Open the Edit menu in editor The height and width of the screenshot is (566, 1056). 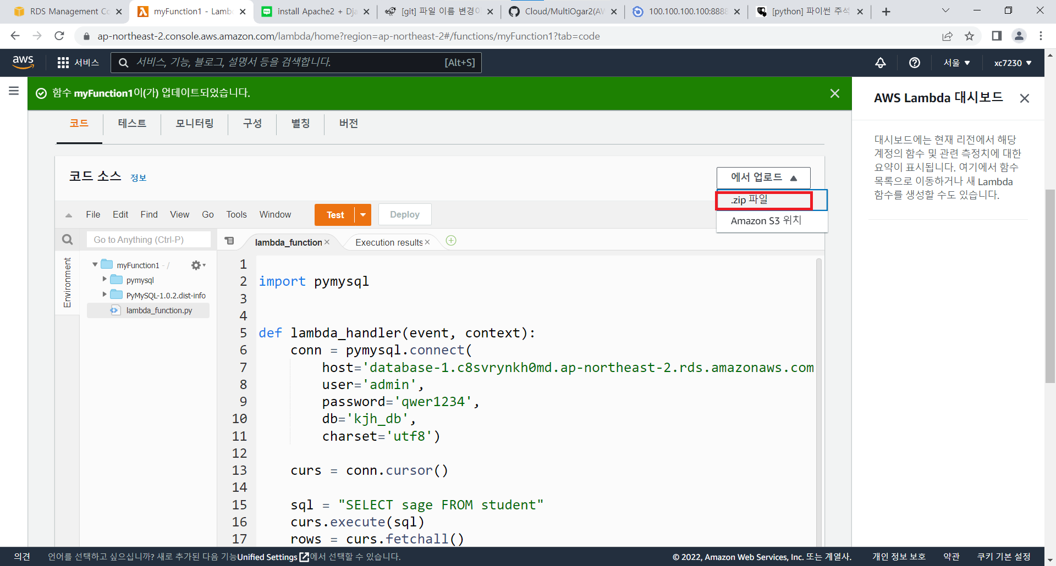point(120,215)
